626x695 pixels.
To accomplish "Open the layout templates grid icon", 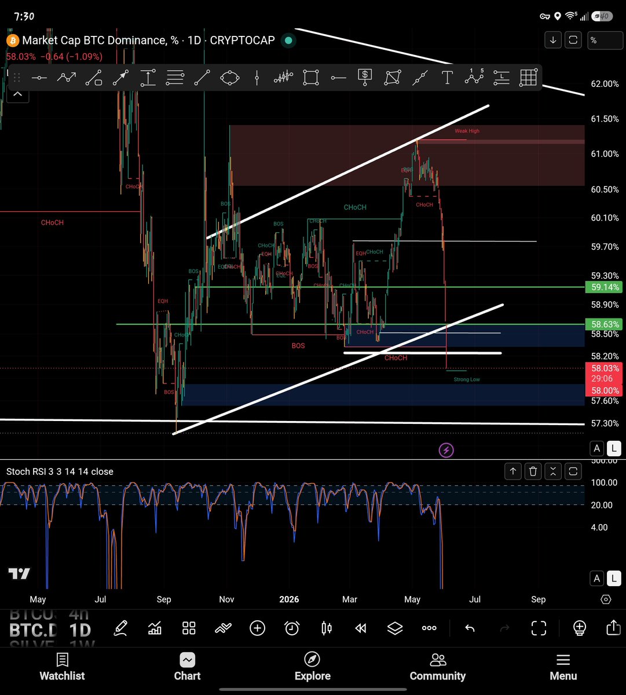I will (189, 628).
